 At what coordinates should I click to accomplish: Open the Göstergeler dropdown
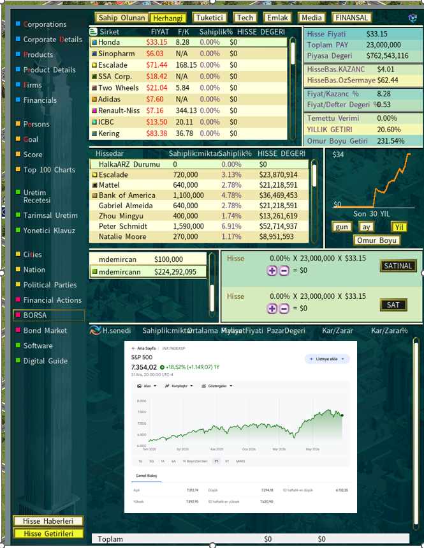coord(217,386)
